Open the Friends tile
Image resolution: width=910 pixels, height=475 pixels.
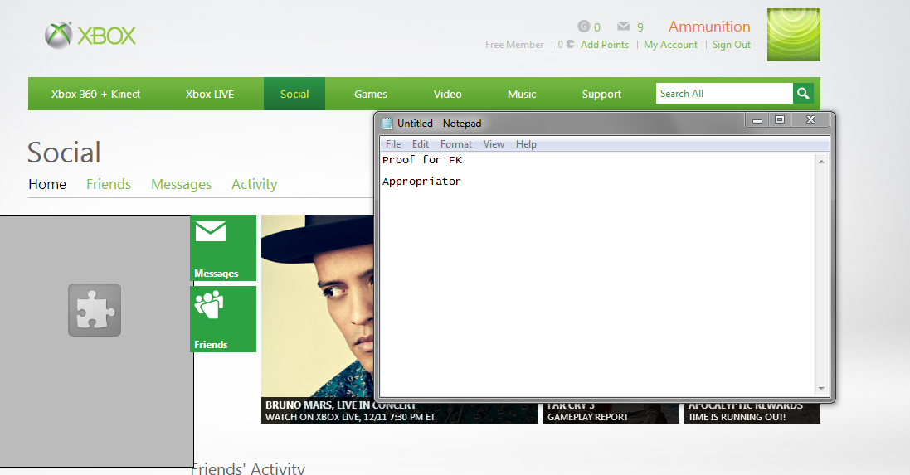223,319
